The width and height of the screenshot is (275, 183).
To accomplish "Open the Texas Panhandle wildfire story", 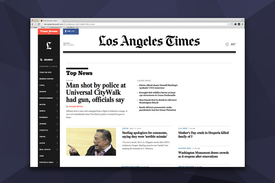I will click(157, 94).
